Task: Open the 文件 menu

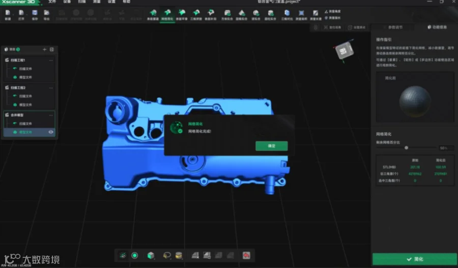Action: pos(52,2)
